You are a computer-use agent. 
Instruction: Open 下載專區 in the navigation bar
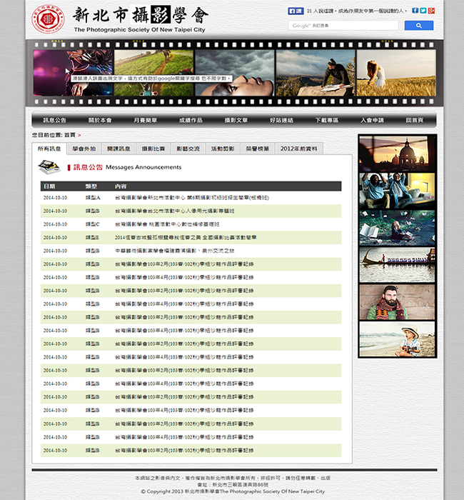pos(327,120)
